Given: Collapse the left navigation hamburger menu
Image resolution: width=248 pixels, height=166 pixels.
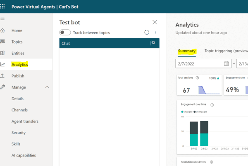Looking at the screenshot, I should 3,19.
